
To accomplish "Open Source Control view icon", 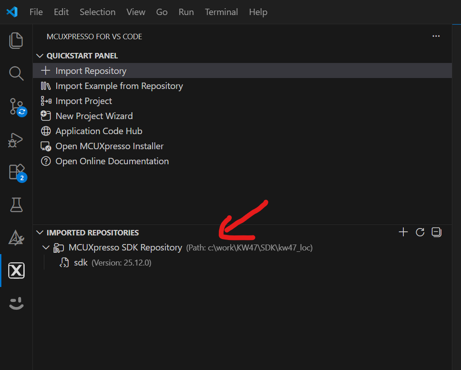I will tap(17, 106).
